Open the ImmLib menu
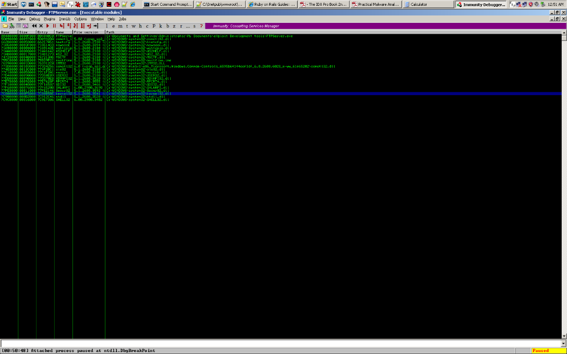Image resolution: width=567 pixels, height=354 pixels. (x=65, y=19)
